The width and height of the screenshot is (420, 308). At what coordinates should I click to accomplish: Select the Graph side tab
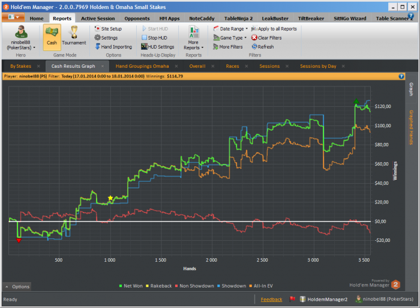click(411, 89)
